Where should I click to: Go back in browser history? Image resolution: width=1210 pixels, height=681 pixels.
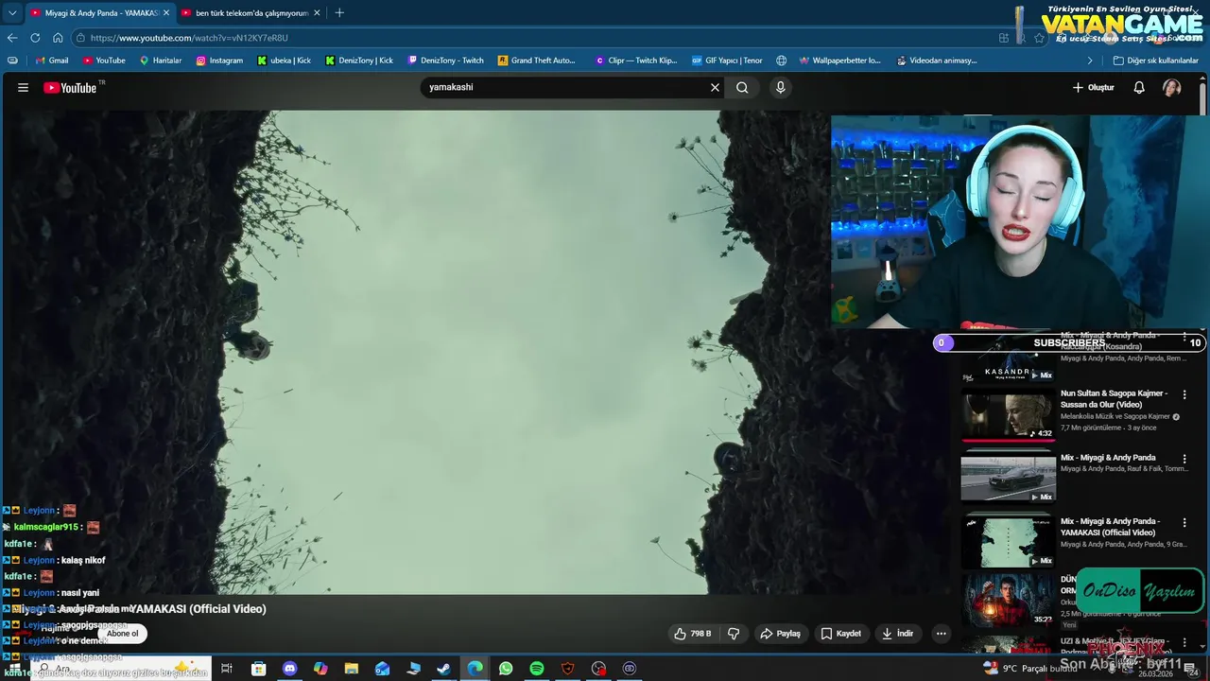click(x=12, y=38)
